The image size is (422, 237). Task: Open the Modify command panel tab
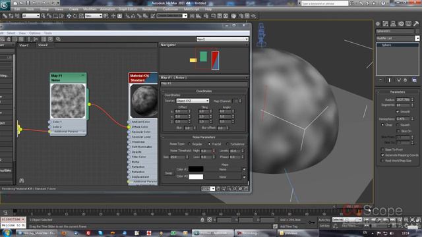click(x=385, y=24)
